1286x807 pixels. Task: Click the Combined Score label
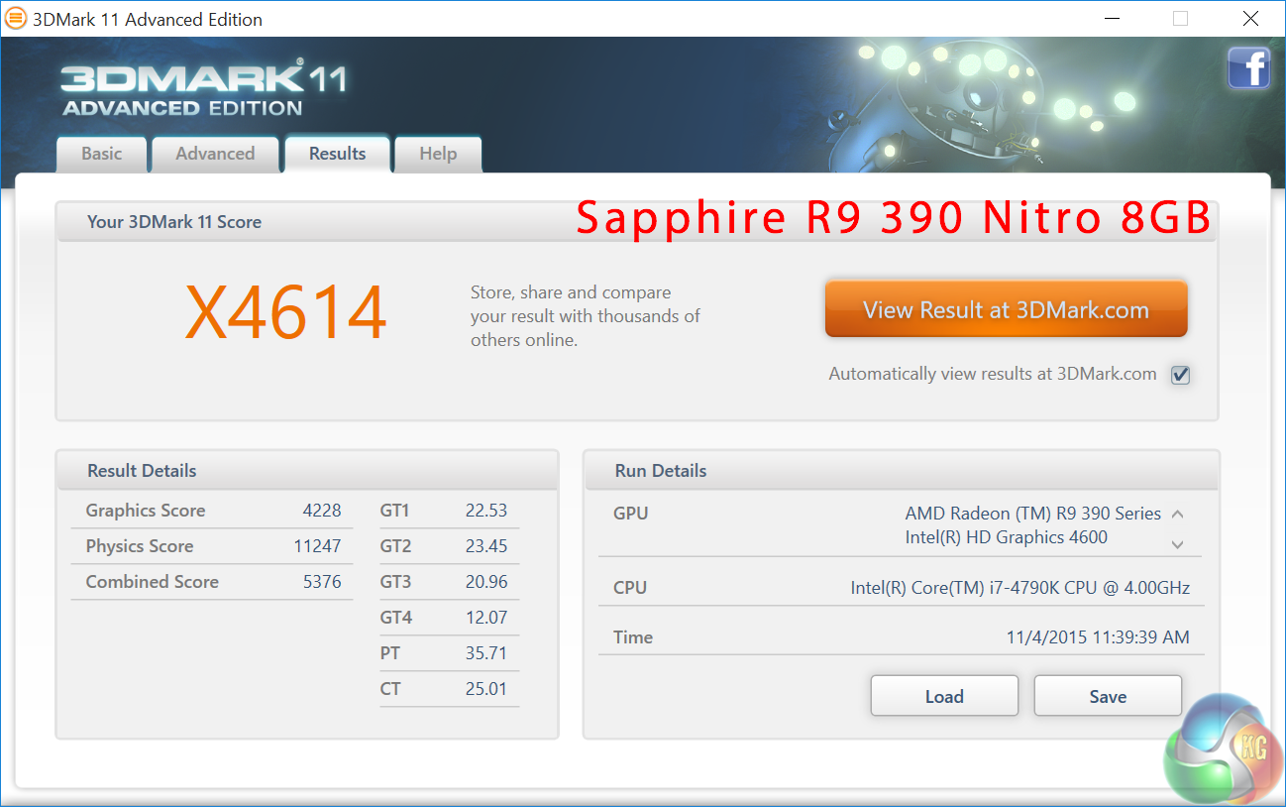click(153, 582)
